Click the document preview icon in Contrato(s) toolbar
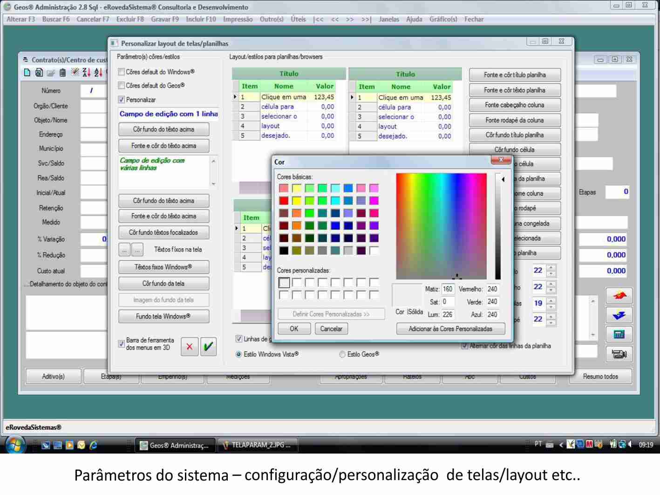Screen dimensions: 660x495 pyautogui.click(x=39, y=73)
